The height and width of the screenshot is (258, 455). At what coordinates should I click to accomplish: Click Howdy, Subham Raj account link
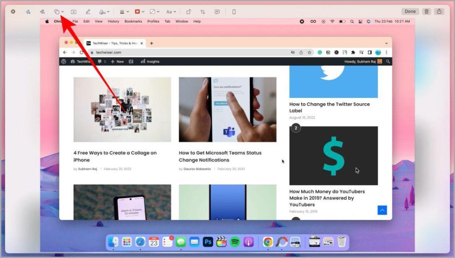click(x=363, y=61)
